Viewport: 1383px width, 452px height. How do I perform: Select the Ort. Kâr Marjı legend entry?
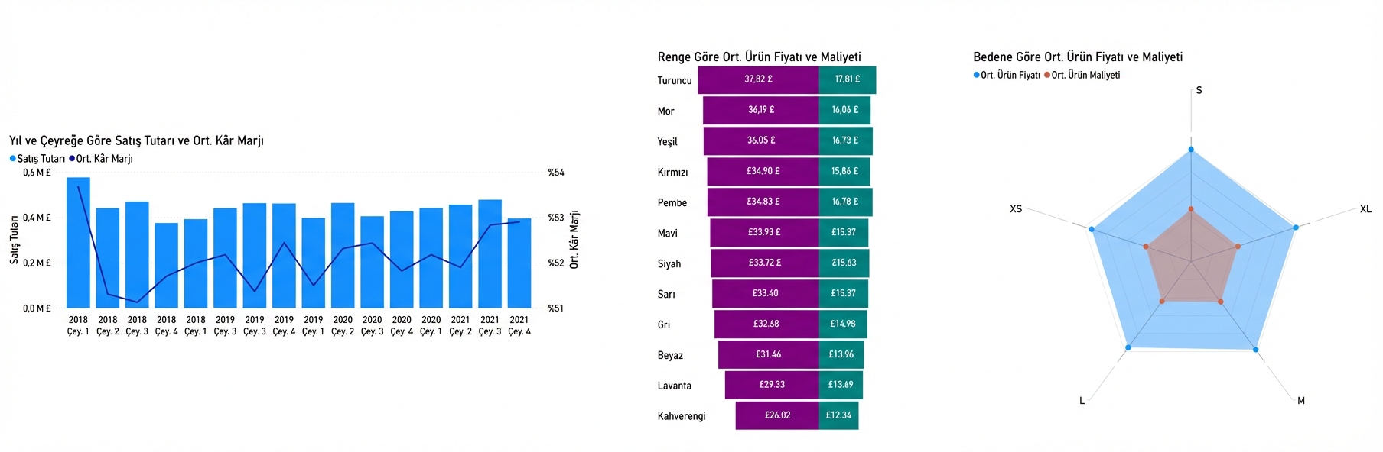101,159
